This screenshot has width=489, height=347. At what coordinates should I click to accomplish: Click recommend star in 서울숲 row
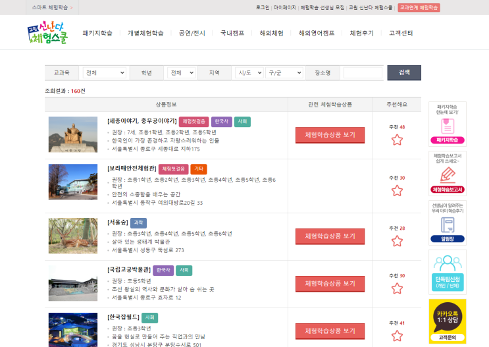(397, 241)
